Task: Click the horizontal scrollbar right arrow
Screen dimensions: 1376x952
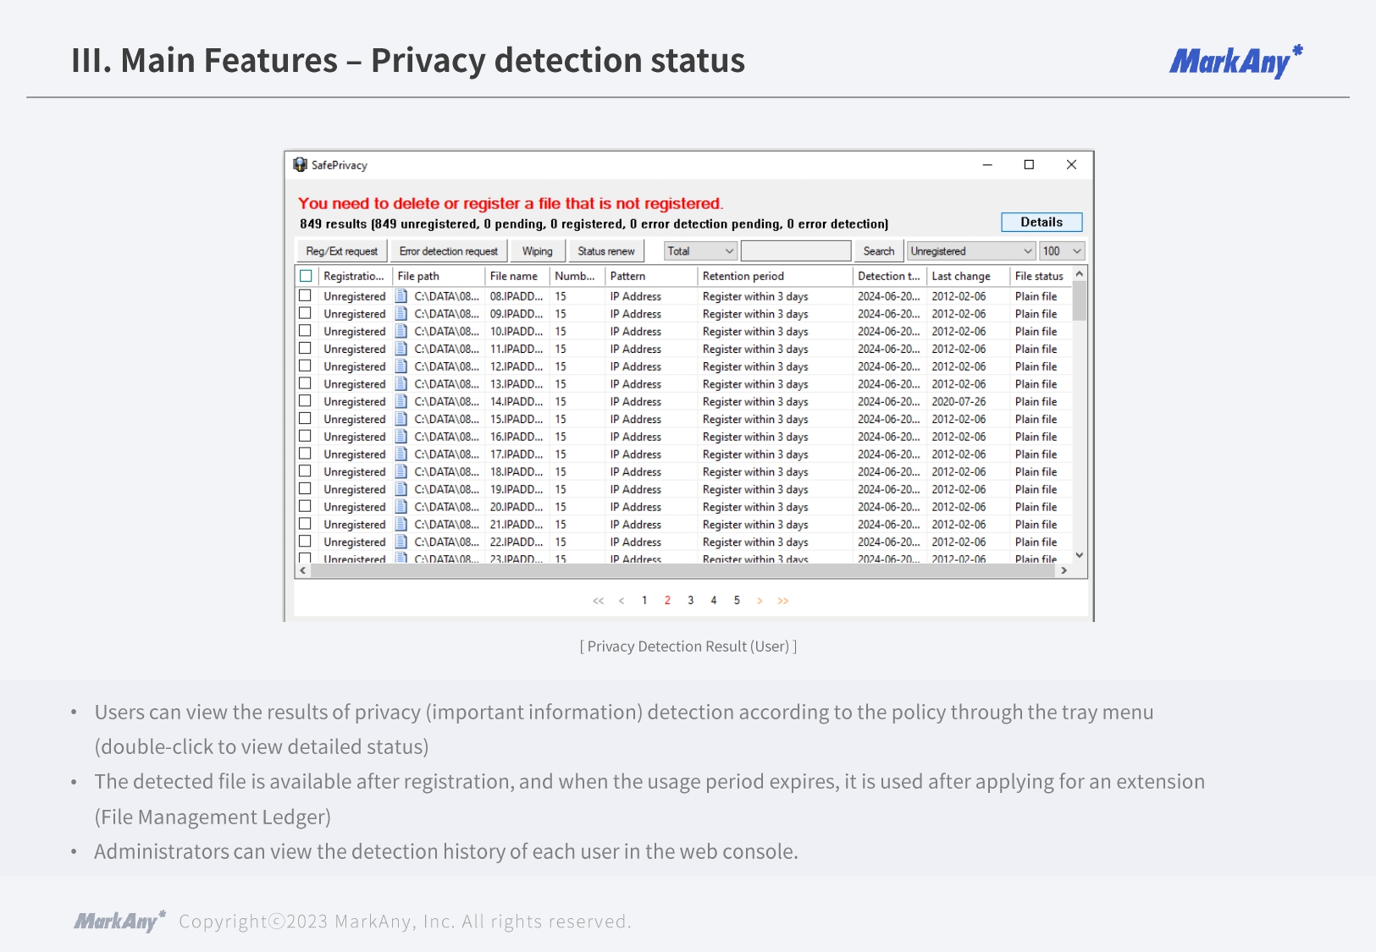Action: pyautogui.click(x=1064, y=571)
